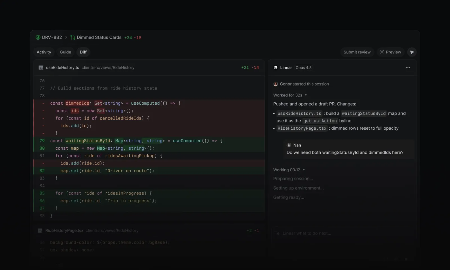Image resolution: width=450 pixels, height=270 pixels.
Task: Click the Getting ready status line
Action: click(x=289, y=197)
